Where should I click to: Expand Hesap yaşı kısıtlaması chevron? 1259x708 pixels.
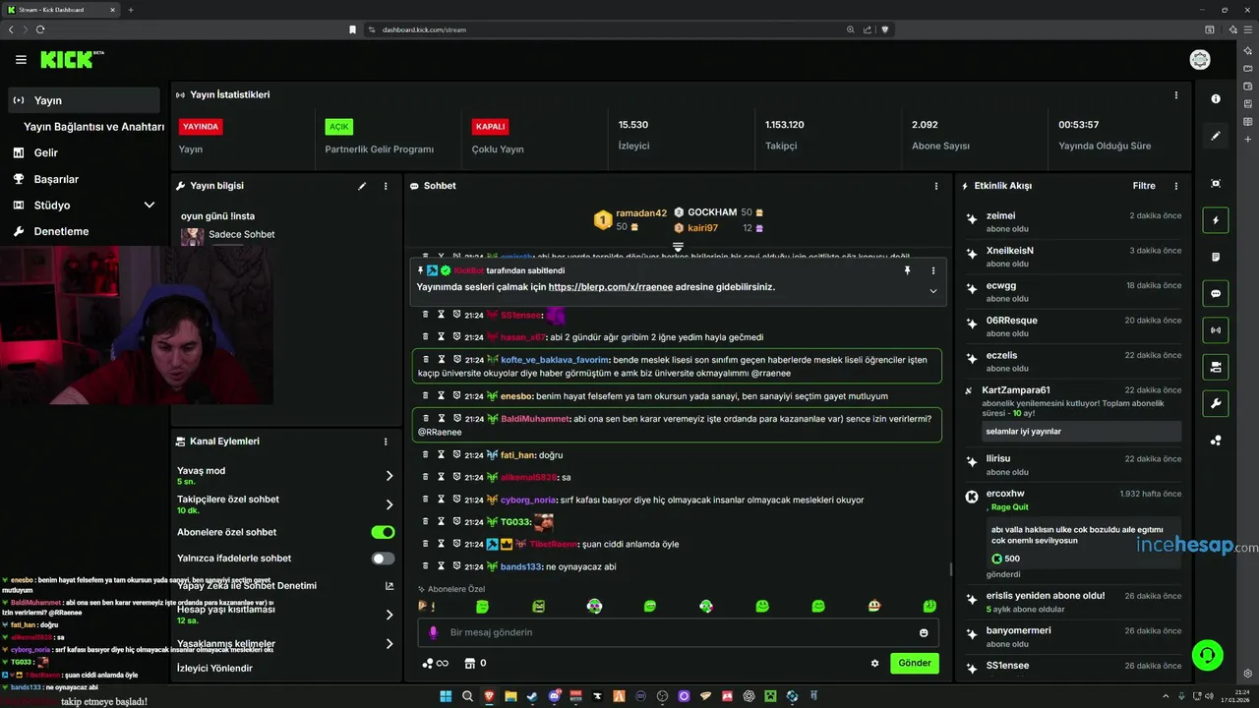[x=390, y=615]
